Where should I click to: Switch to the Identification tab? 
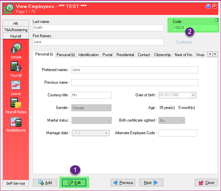[x=89, y=55]
